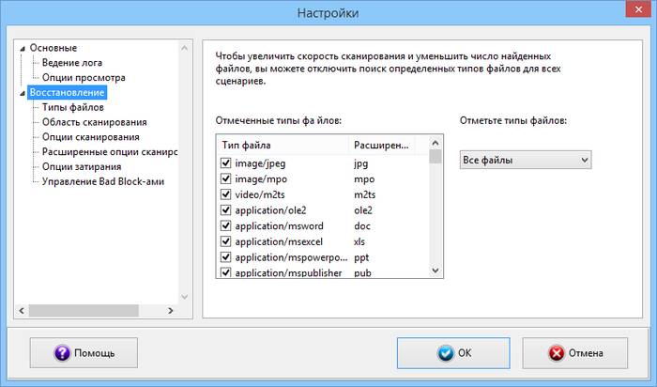Select Опции затирания tree item
Image resolution: width=657 pixels, height=387 pixels.
(82, 166)
